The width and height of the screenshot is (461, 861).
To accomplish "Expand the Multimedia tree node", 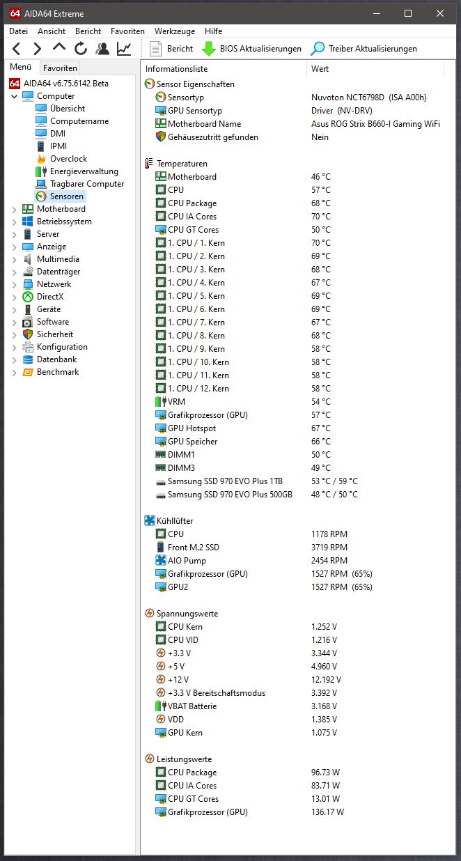I will (15, 259).
